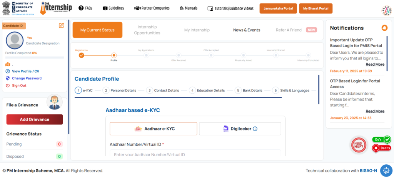Click the candidate avatar picture
The width and height of the screenshot is (394, 177).
(x=15, y=40)
